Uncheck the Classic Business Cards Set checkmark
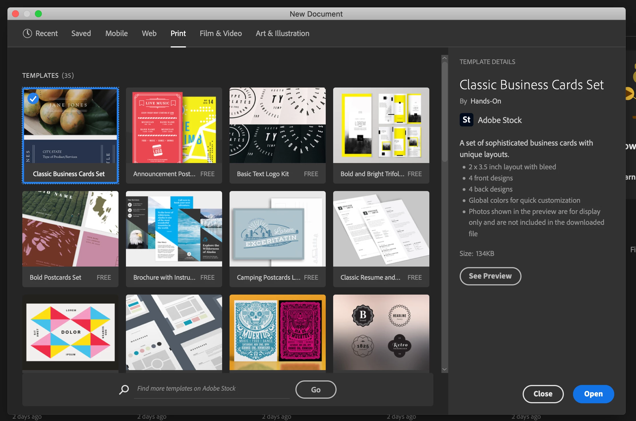The width and height of the screenshot is (636, 421). [x=33, y=98]
